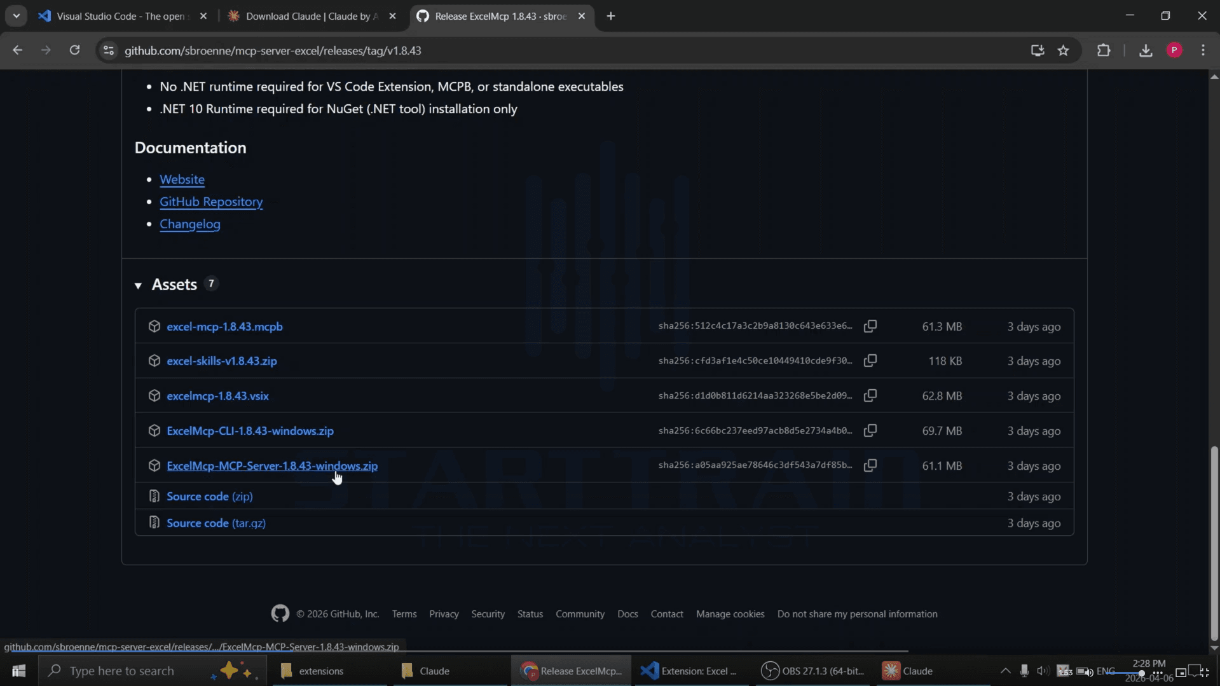Download Source code (tar.gz)
1220x686 pixels.
(x=216, y=523)
